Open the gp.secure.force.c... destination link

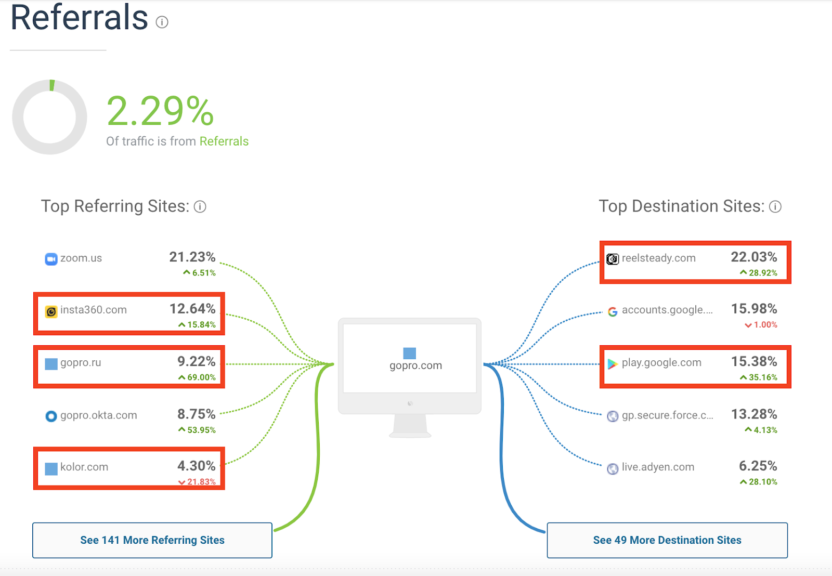[x=668, y=415]
